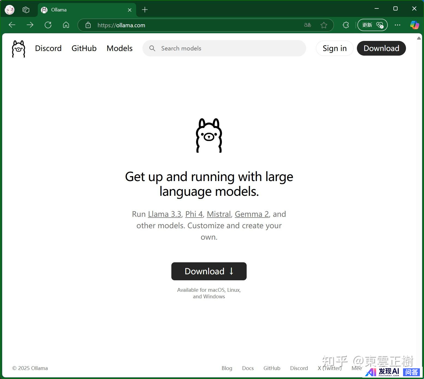Open the footer Discord link

(x=299, y=368)
